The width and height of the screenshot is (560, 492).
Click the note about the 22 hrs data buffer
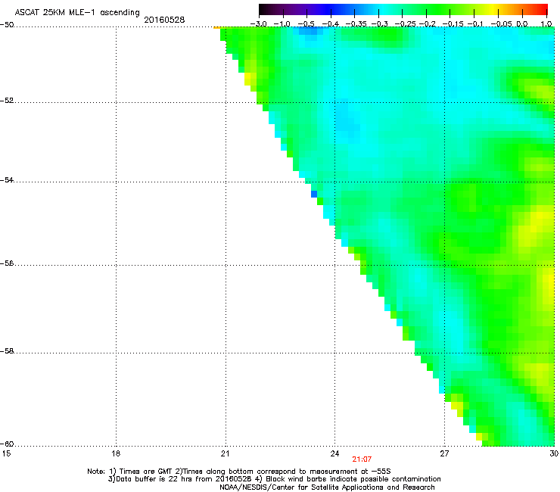point(274,479)
